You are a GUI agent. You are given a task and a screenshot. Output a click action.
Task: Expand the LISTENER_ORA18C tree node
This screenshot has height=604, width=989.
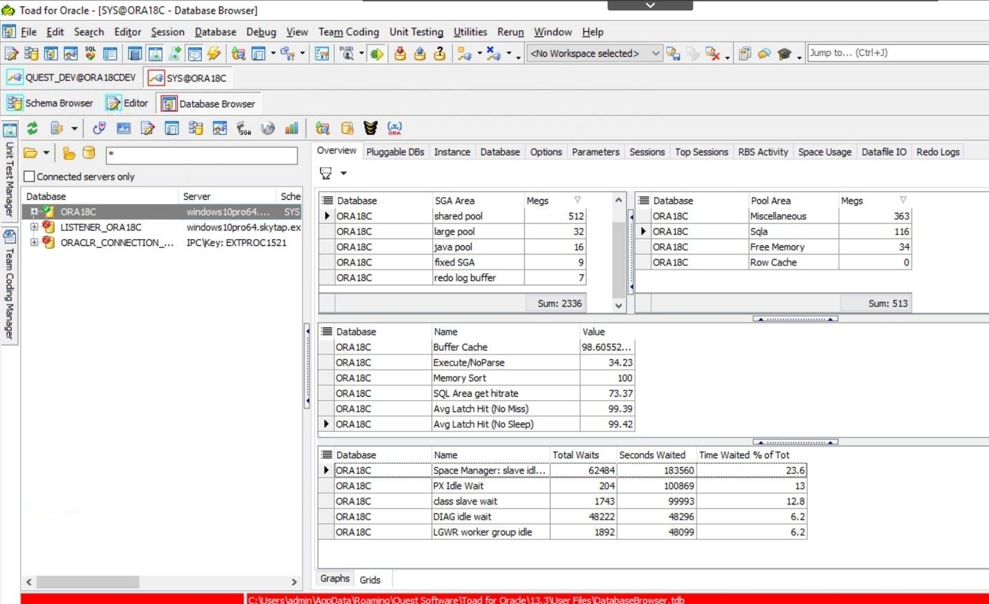34,227
